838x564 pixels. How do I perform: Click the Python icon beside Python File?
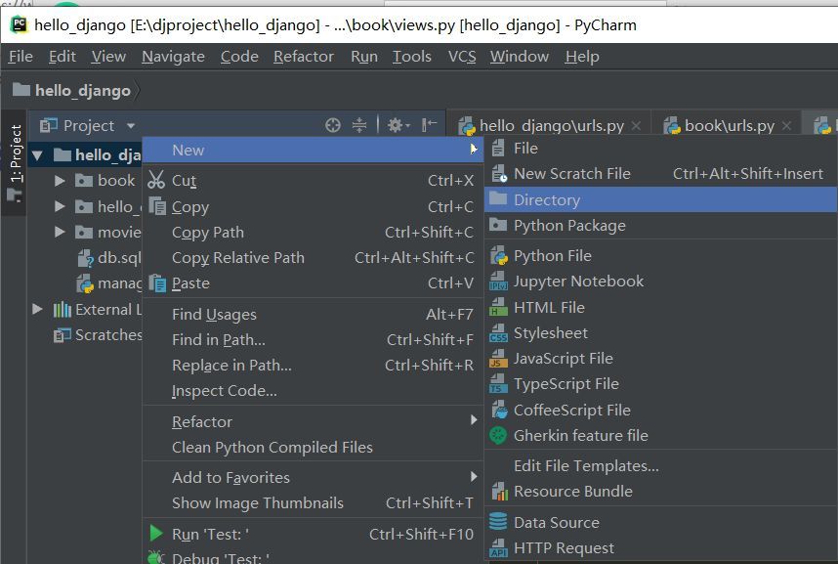[498, 256]
